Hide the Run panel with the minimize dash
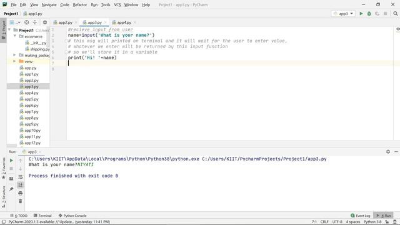The width and height of the screenshot is (400, 225). (396, 151)
